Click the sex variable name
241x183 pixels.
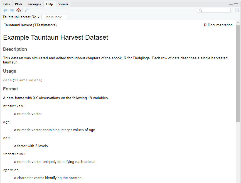pyautogui.click(x=6, y=138)
